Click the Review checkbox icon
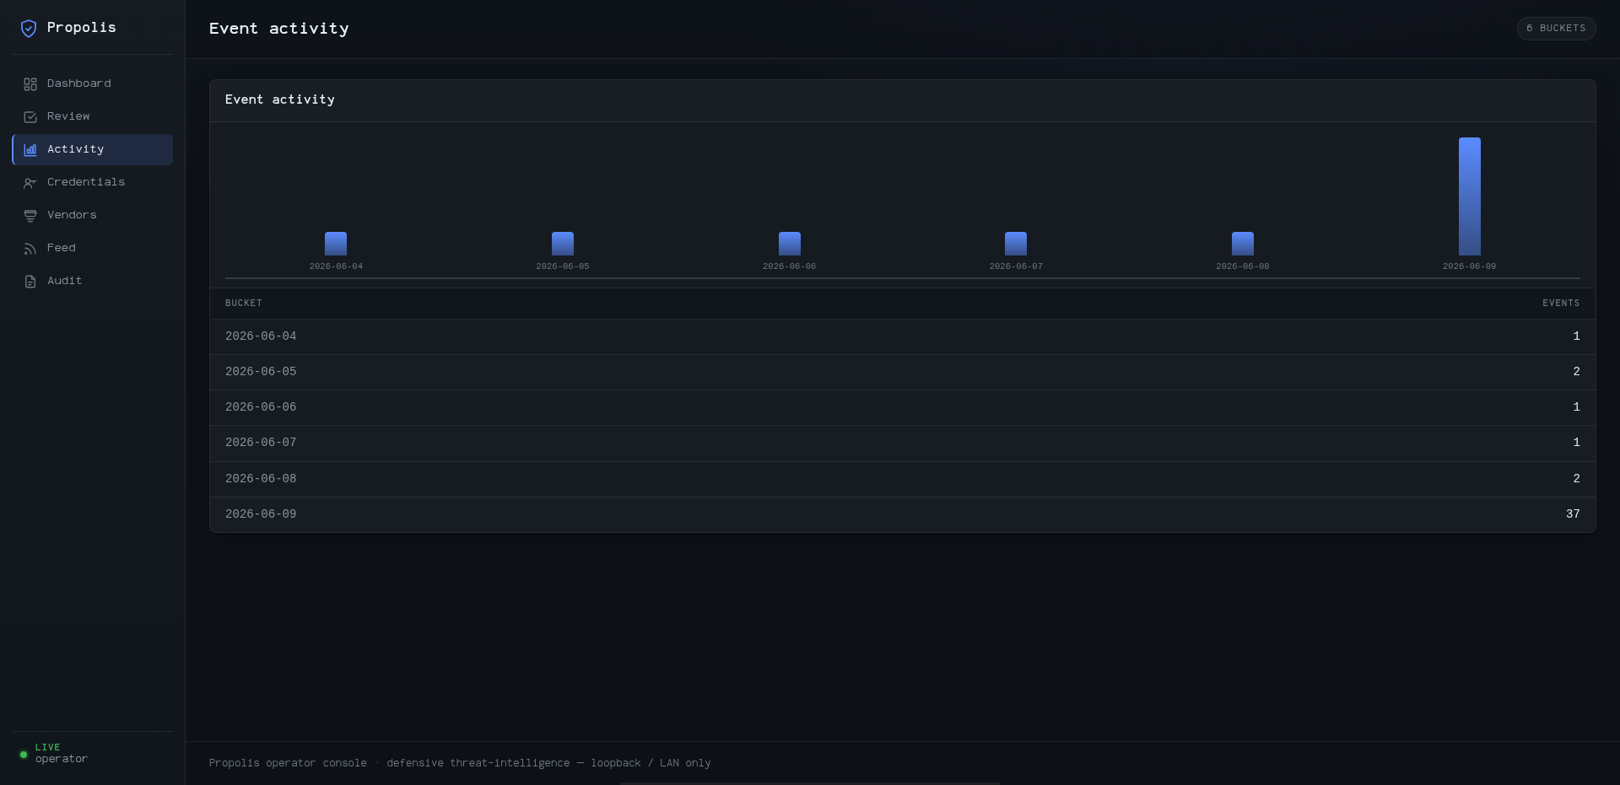Screen dimensions: 1620x785 click(30, 117)
